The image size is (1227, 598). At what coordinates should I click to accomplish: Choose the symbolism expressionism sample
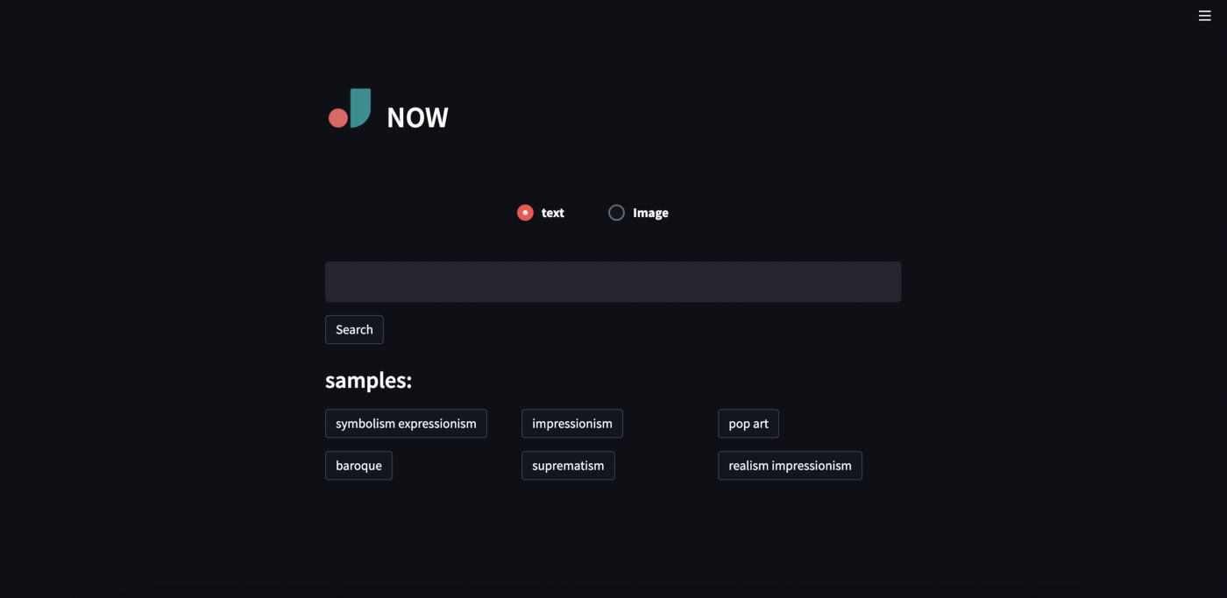406,424
